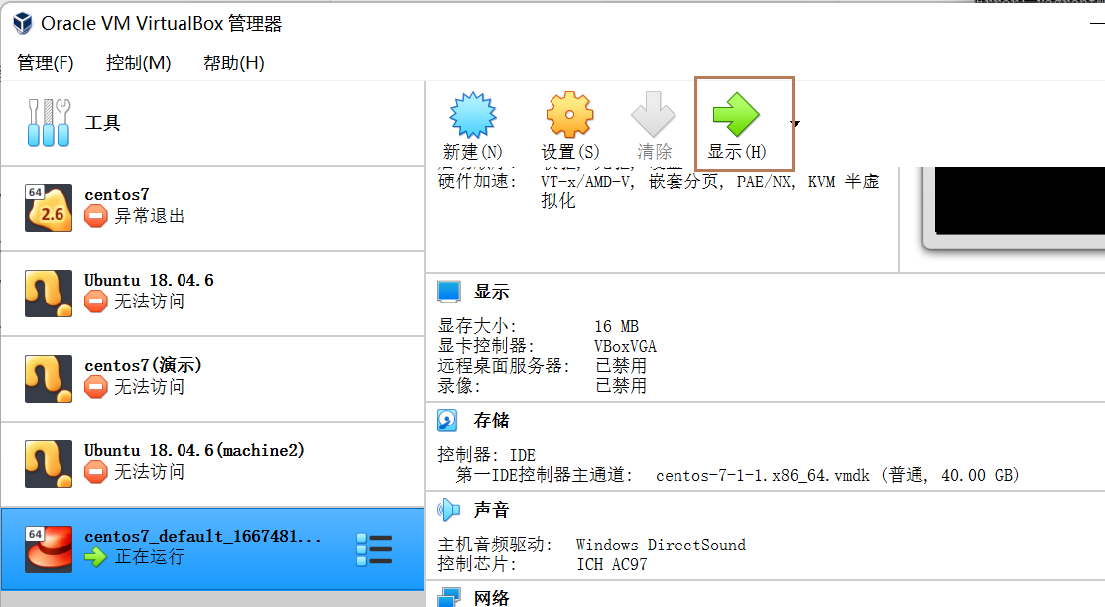The height and width of the screenshot is (607, 1105).
Task: Click the Windows DirectSound audio driver value
Action: 661,545
